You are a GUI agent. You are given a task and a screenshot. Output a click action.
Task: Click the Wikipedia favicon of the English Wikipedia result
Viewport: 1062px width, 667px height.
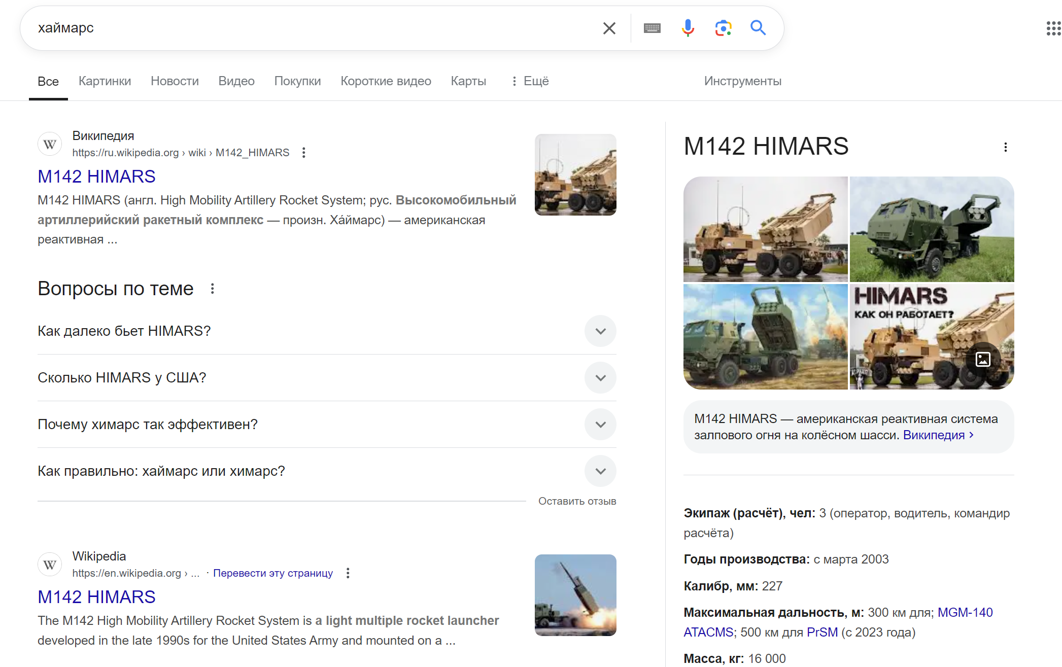(x=50, y=565)
